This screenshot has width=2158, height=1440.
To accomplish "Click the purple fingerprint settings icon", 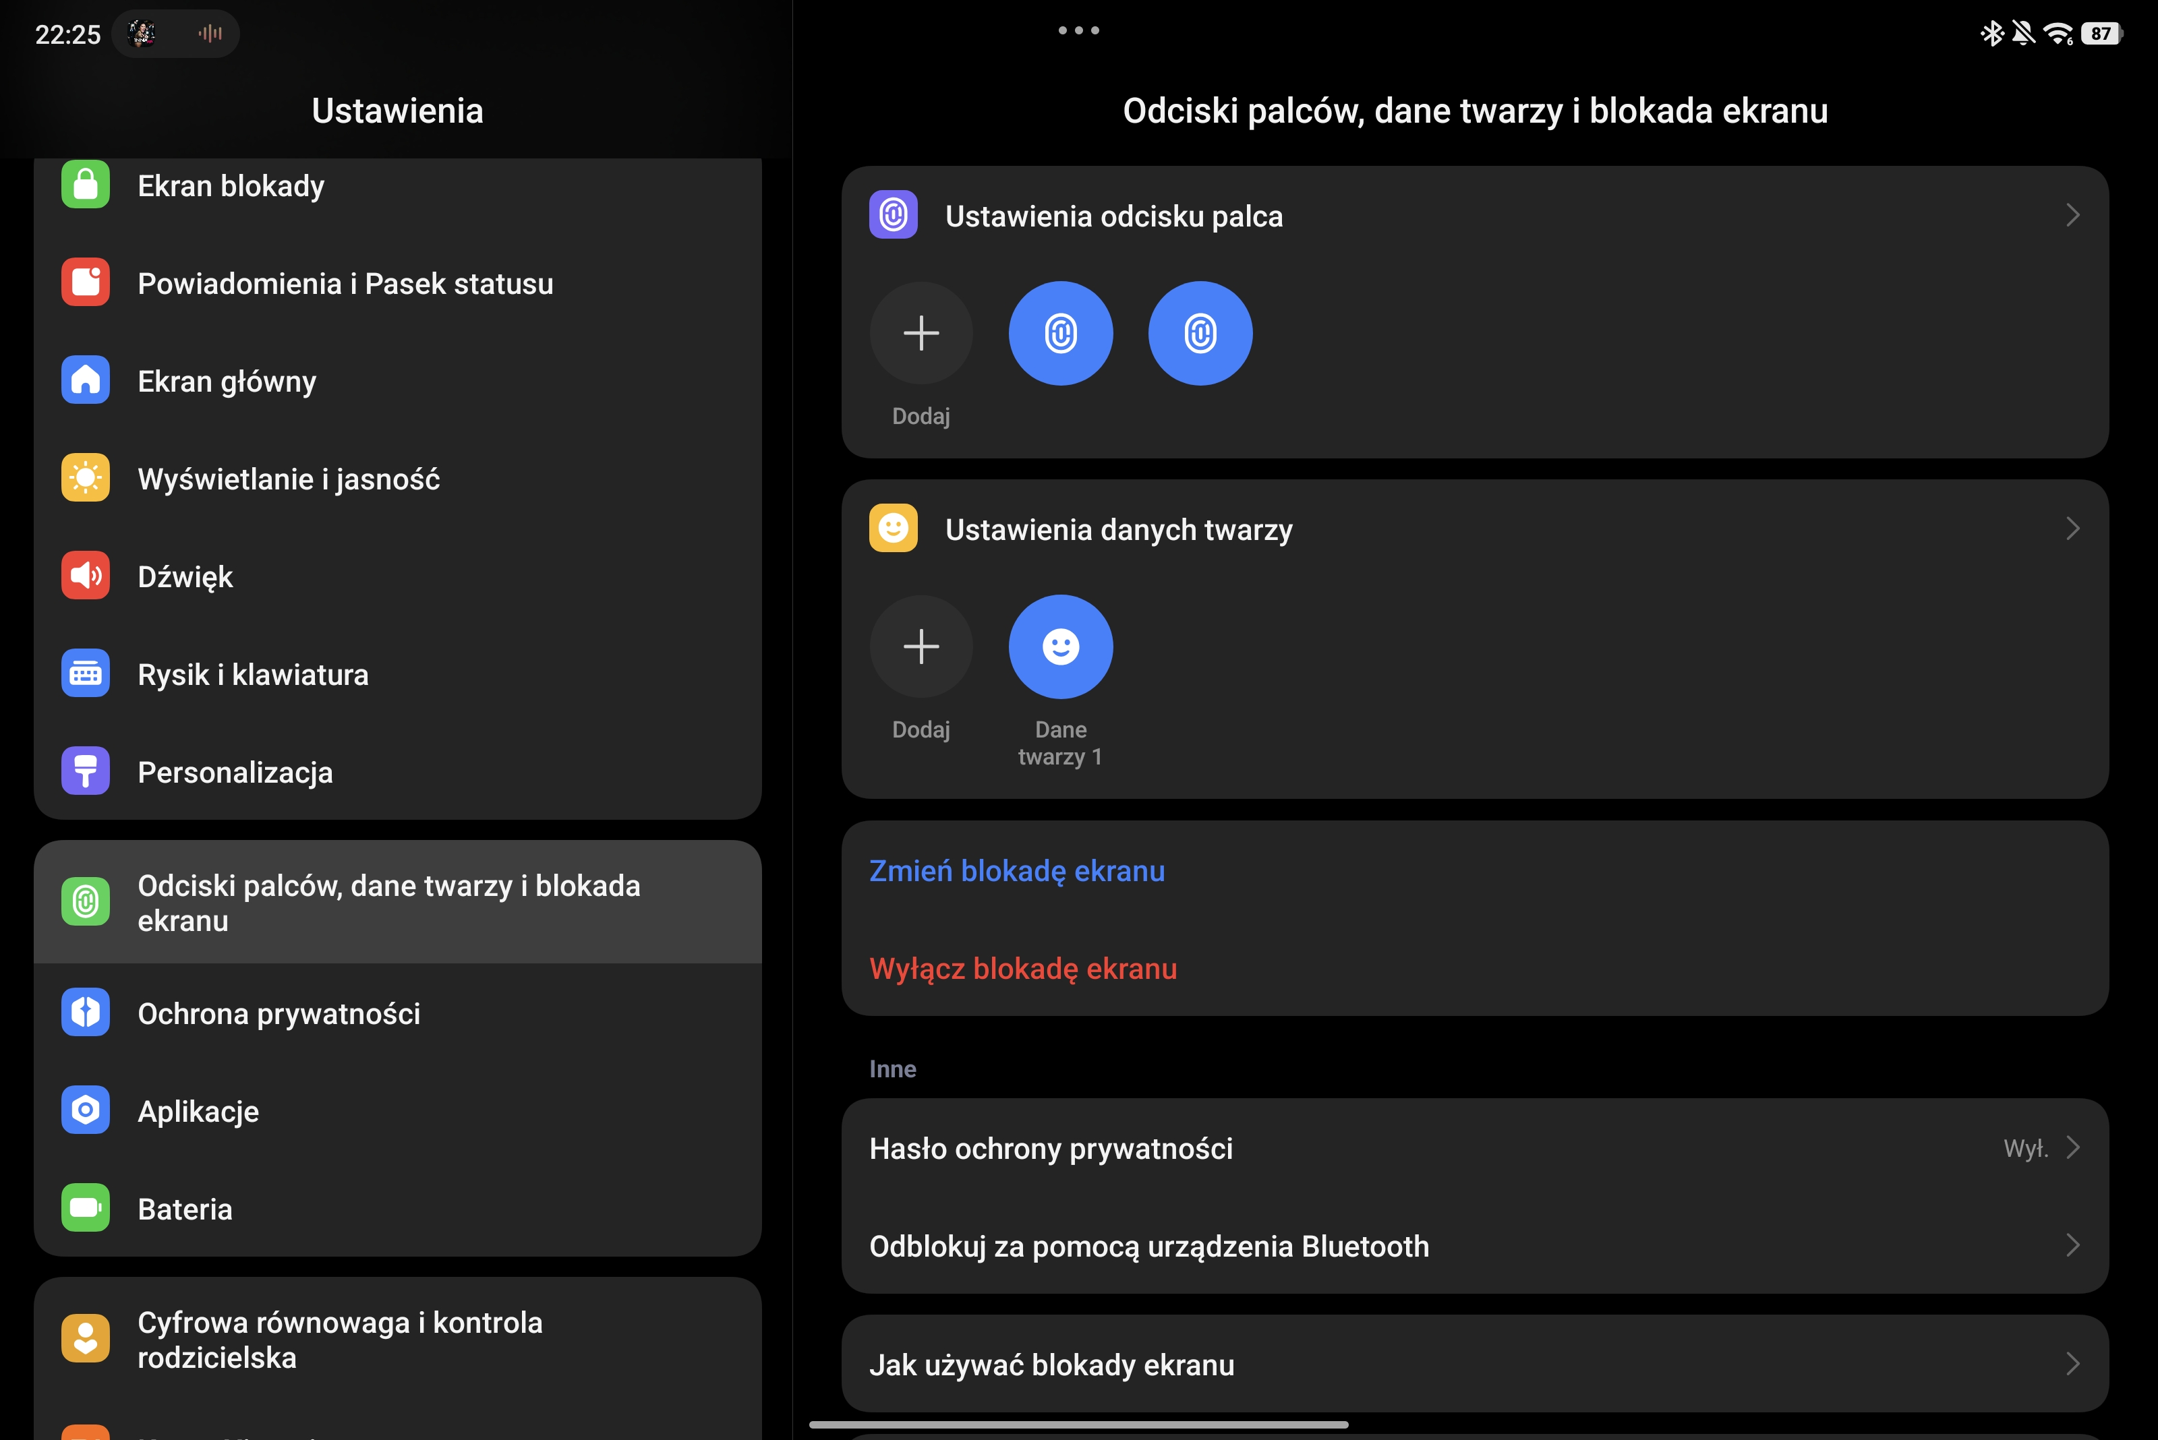I will click(x=893, y=215).
